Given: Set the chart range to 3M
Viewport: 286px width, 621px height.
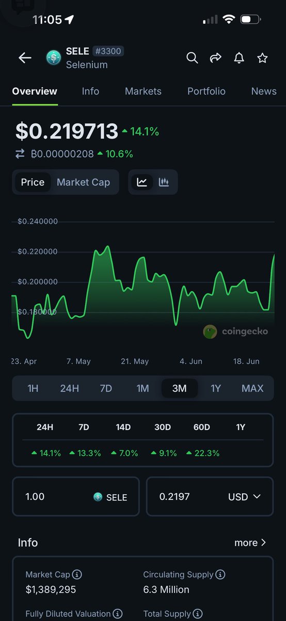Looking at the screenshot, I should 179,388.
